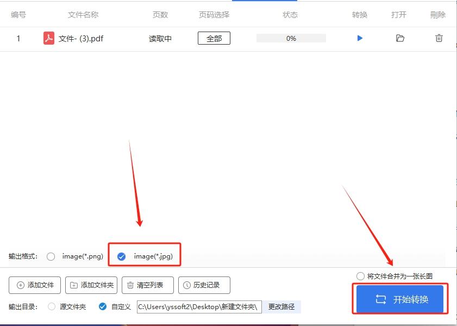The height and width of the screenshot is (326, 457).
Task: Click the loop icon inside 开始转换 button
Action: tap(382, 298)
